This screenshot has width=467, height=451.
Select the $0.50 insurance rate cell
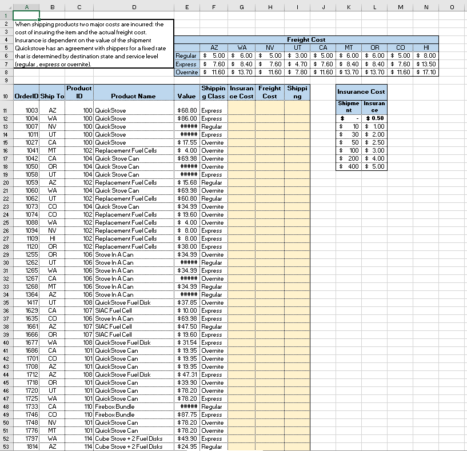click(374, 118)
